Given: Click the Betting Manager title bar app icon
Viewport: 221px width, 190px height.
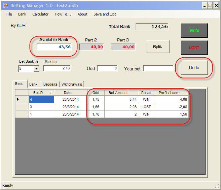Looking at the screenshot, I should pos(5,5).
